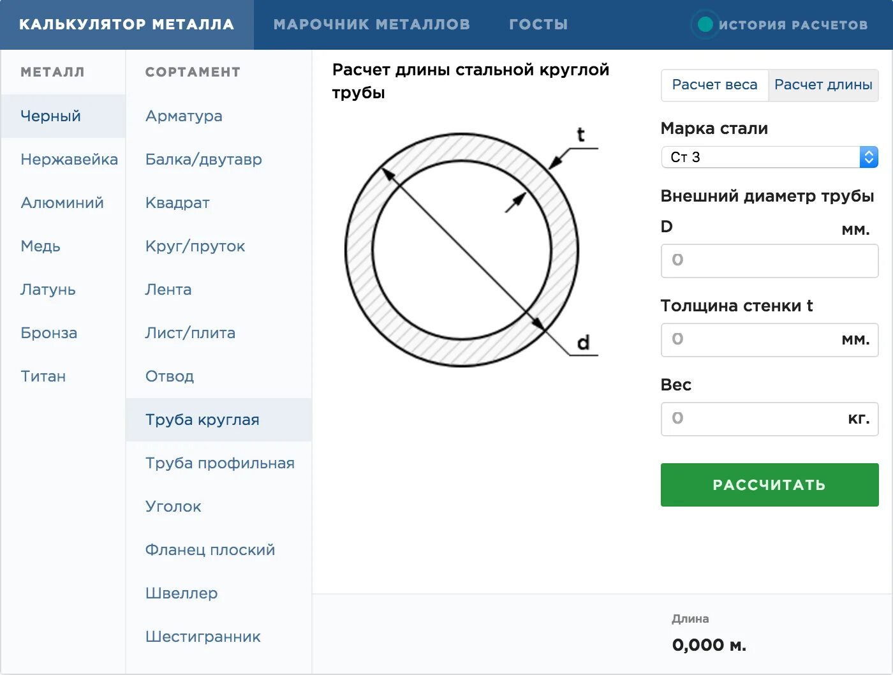893x675 pixels.
Task: Open the Марочник металлов menu
Action: click(371, 24)
